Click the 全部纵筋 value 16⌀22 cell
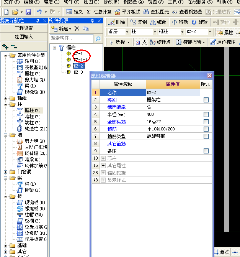Viewport: 240px width, 257px height. click(x=173, y=122)
